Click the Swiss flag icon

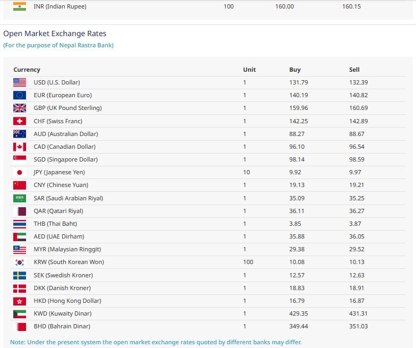pos(20,121)
